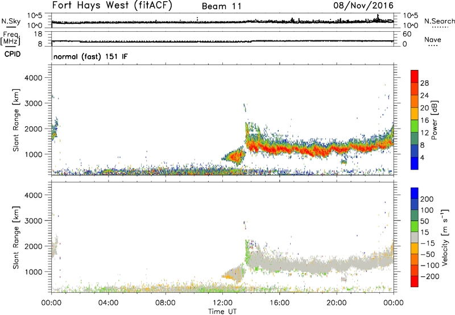Click the 'Power [dB]' colorbar label
The height and width of the screenshot is (315, 455).
(435, 120)
